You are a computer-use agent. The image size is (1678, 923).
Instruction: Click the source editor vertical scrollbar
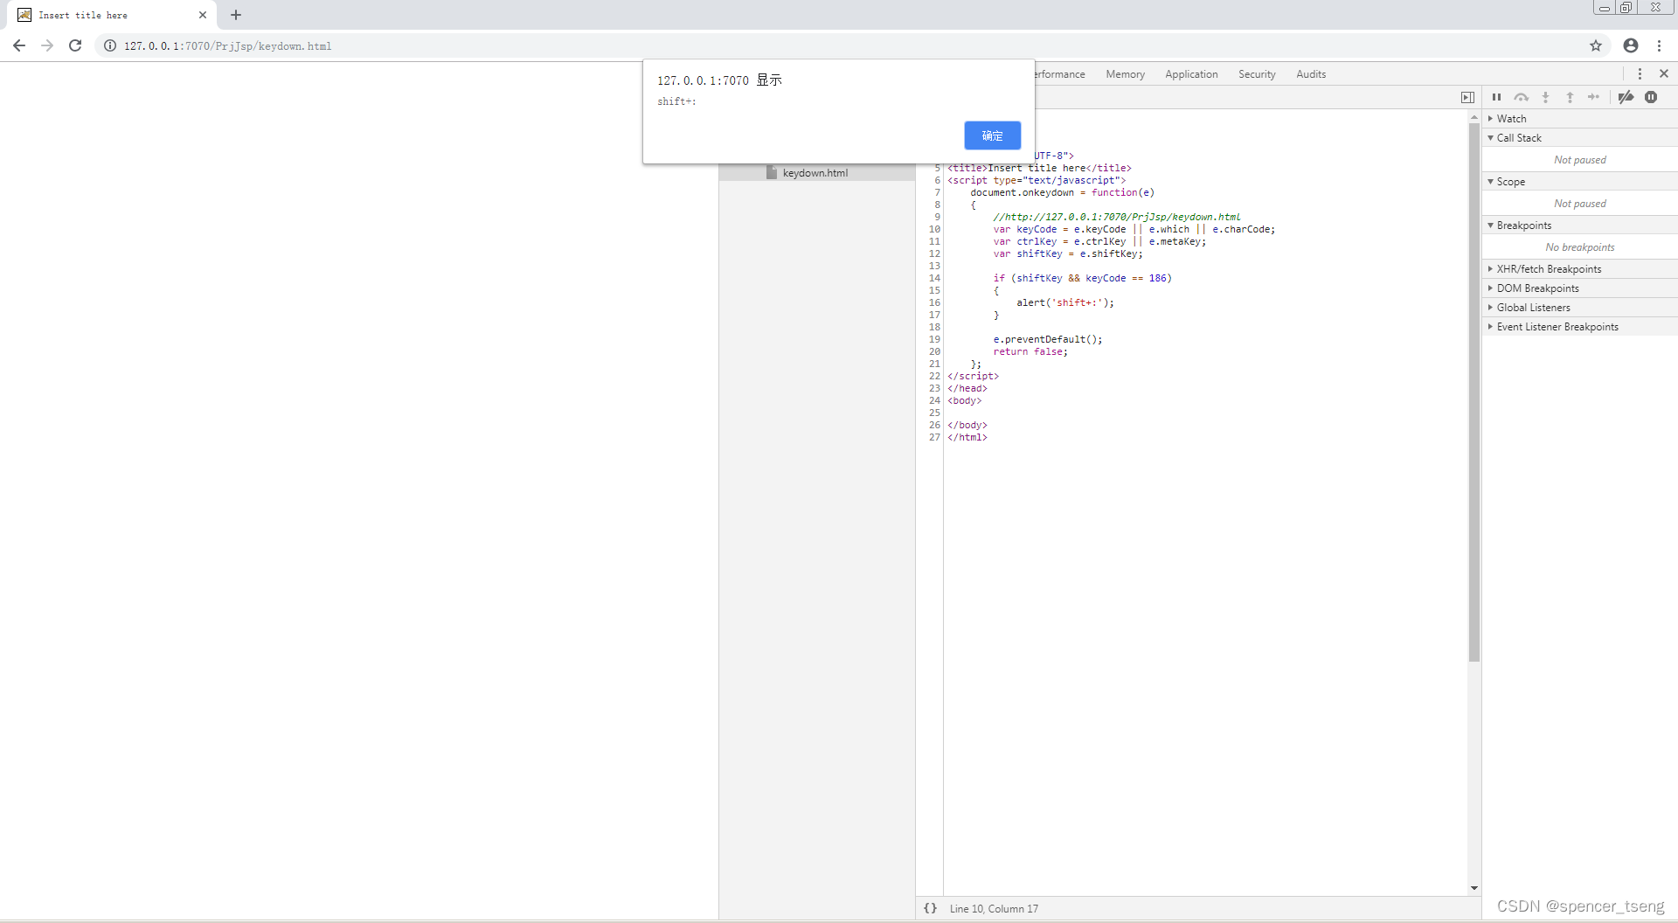[x=1474, y=393]
